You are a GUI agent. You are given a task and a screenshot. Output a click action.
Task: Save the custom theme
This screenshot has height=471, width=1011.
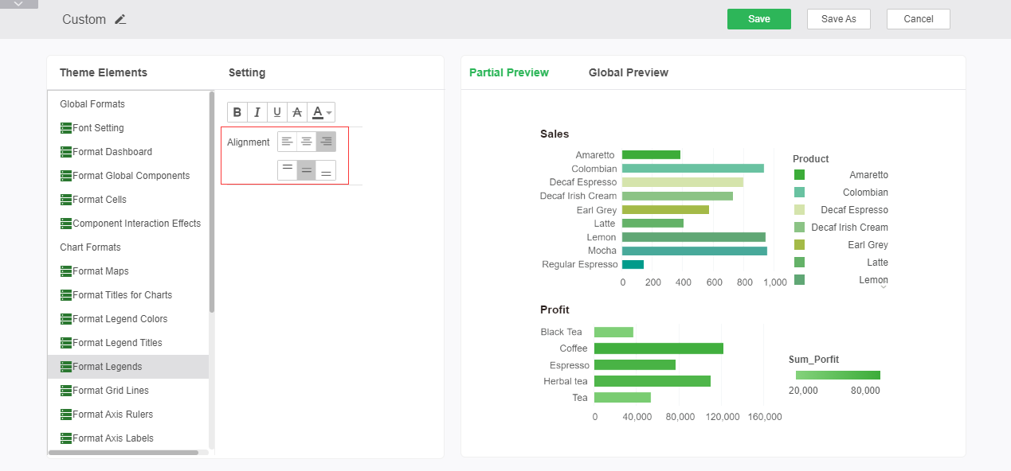758,19
